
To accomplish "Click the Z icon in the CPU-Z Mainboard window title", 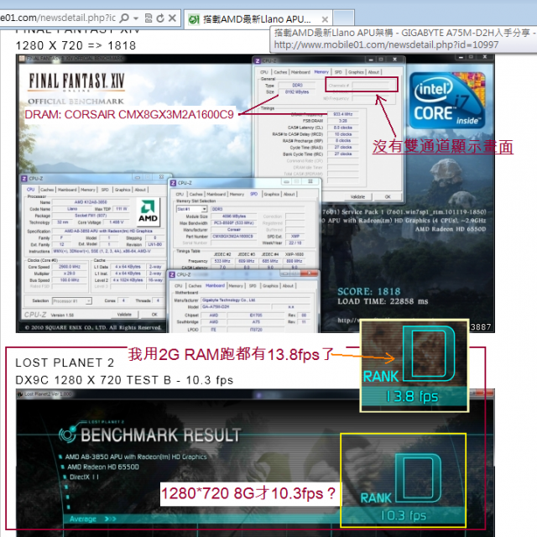I will point(172,274).
